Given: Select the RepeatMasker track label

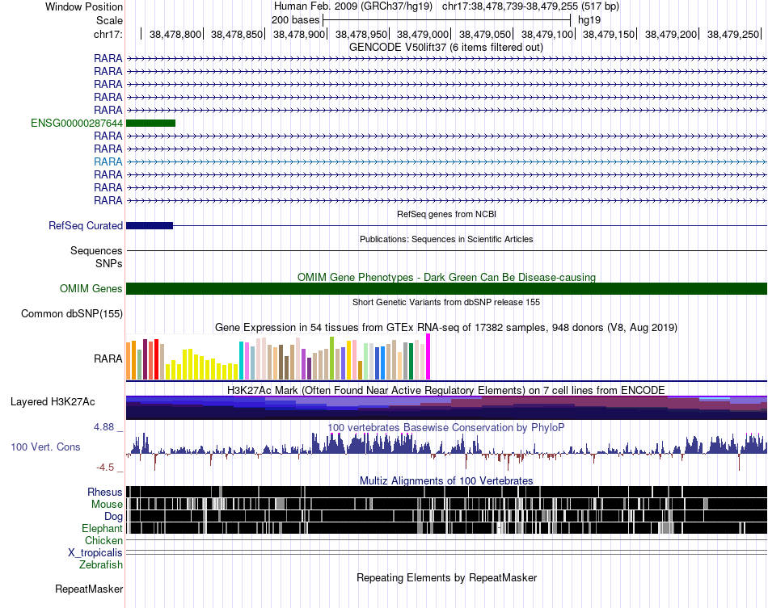Looking at the screenshot, I should [x=89, y=589].
